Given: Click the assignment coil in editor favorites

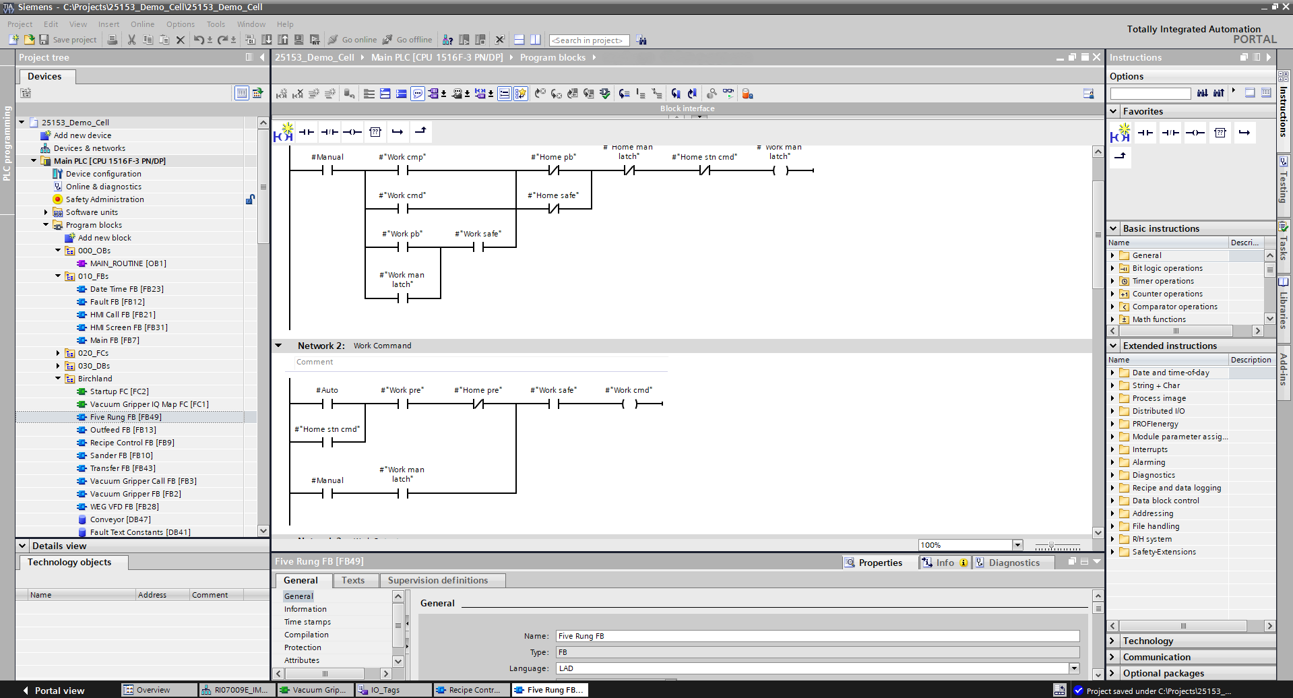Looking at the screenshot, I should click(352, 132).
